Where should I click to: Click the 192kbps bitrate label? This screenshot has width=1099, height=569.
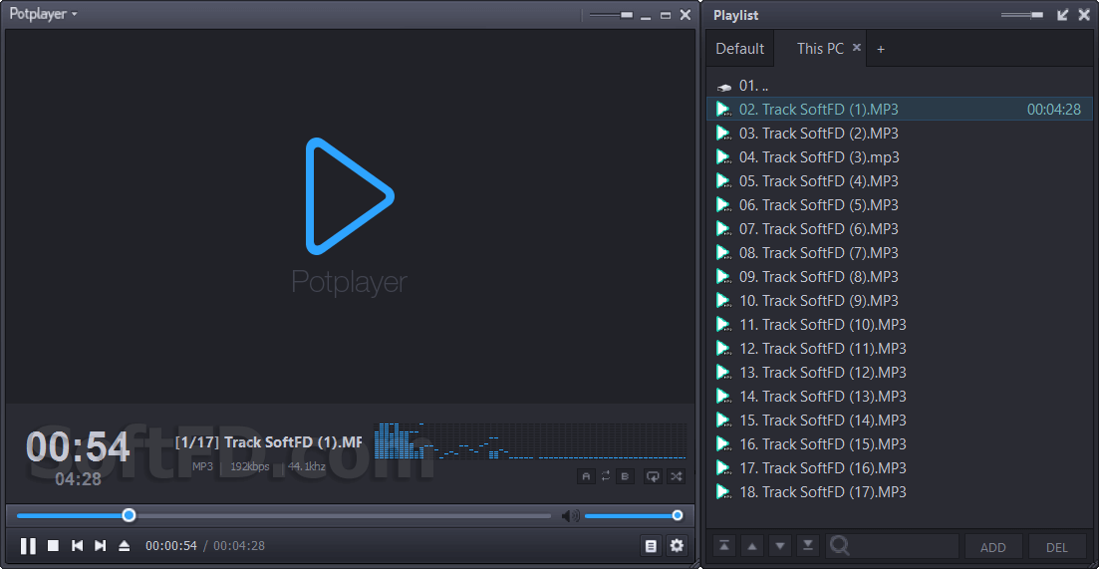pos(250,466)
